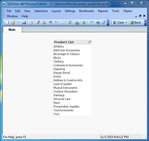Select Presentation Supplies item
The height and width of the screenshot is (141, 149).
(72, 106)
